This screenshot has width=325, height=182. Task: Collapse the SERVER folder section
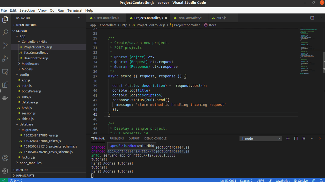tap(49, 31)
